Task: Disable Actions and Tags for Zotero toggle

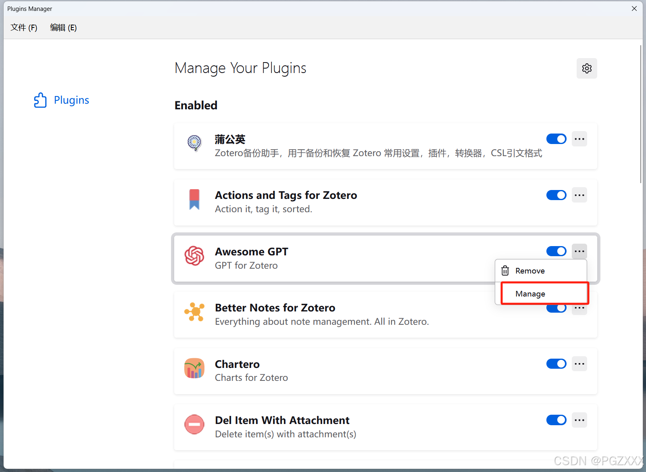Action: (556, 195)
